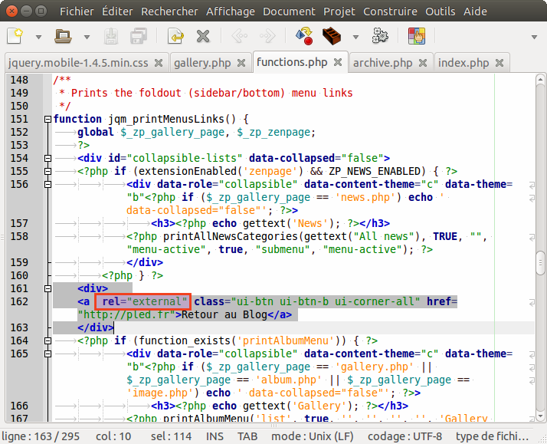Open the Affichage menu
The width and height of the screenshot is (547, 444).
231,12
